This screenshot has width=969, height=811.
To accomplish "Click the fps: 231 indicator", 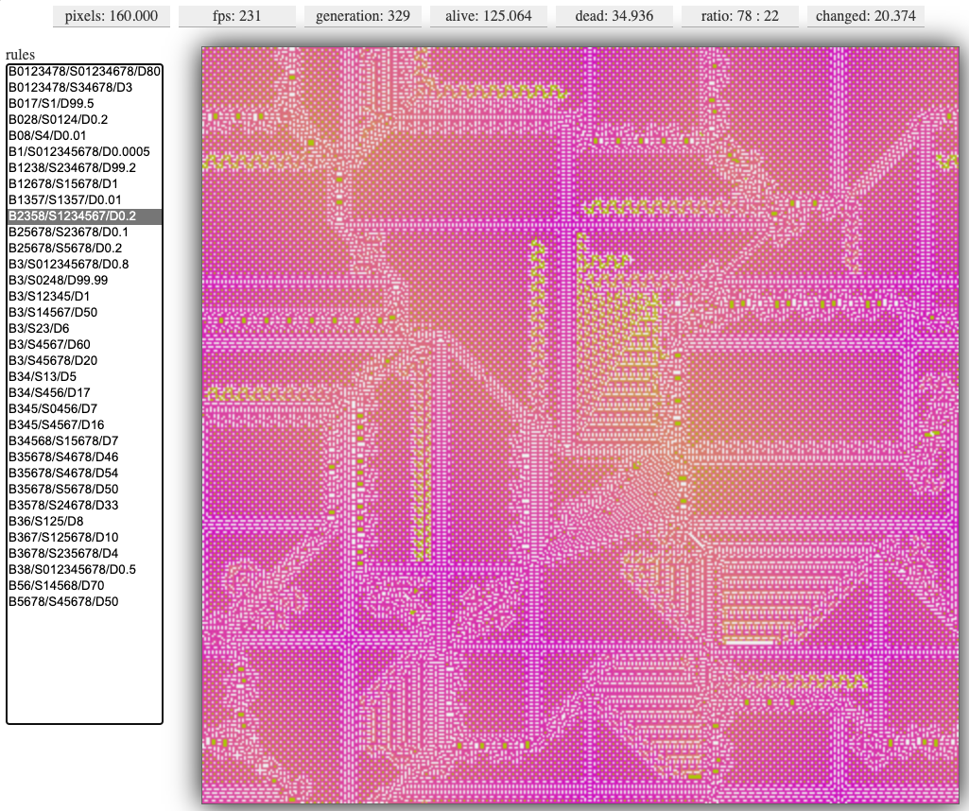I will pyautogui.click(x=237, y=16).
